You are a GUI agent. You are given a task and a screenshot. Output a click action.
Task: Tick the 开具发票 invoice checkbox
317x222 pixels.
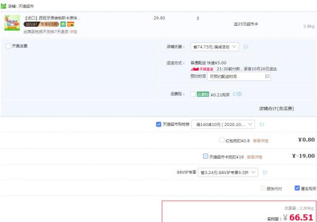point(8,46)
